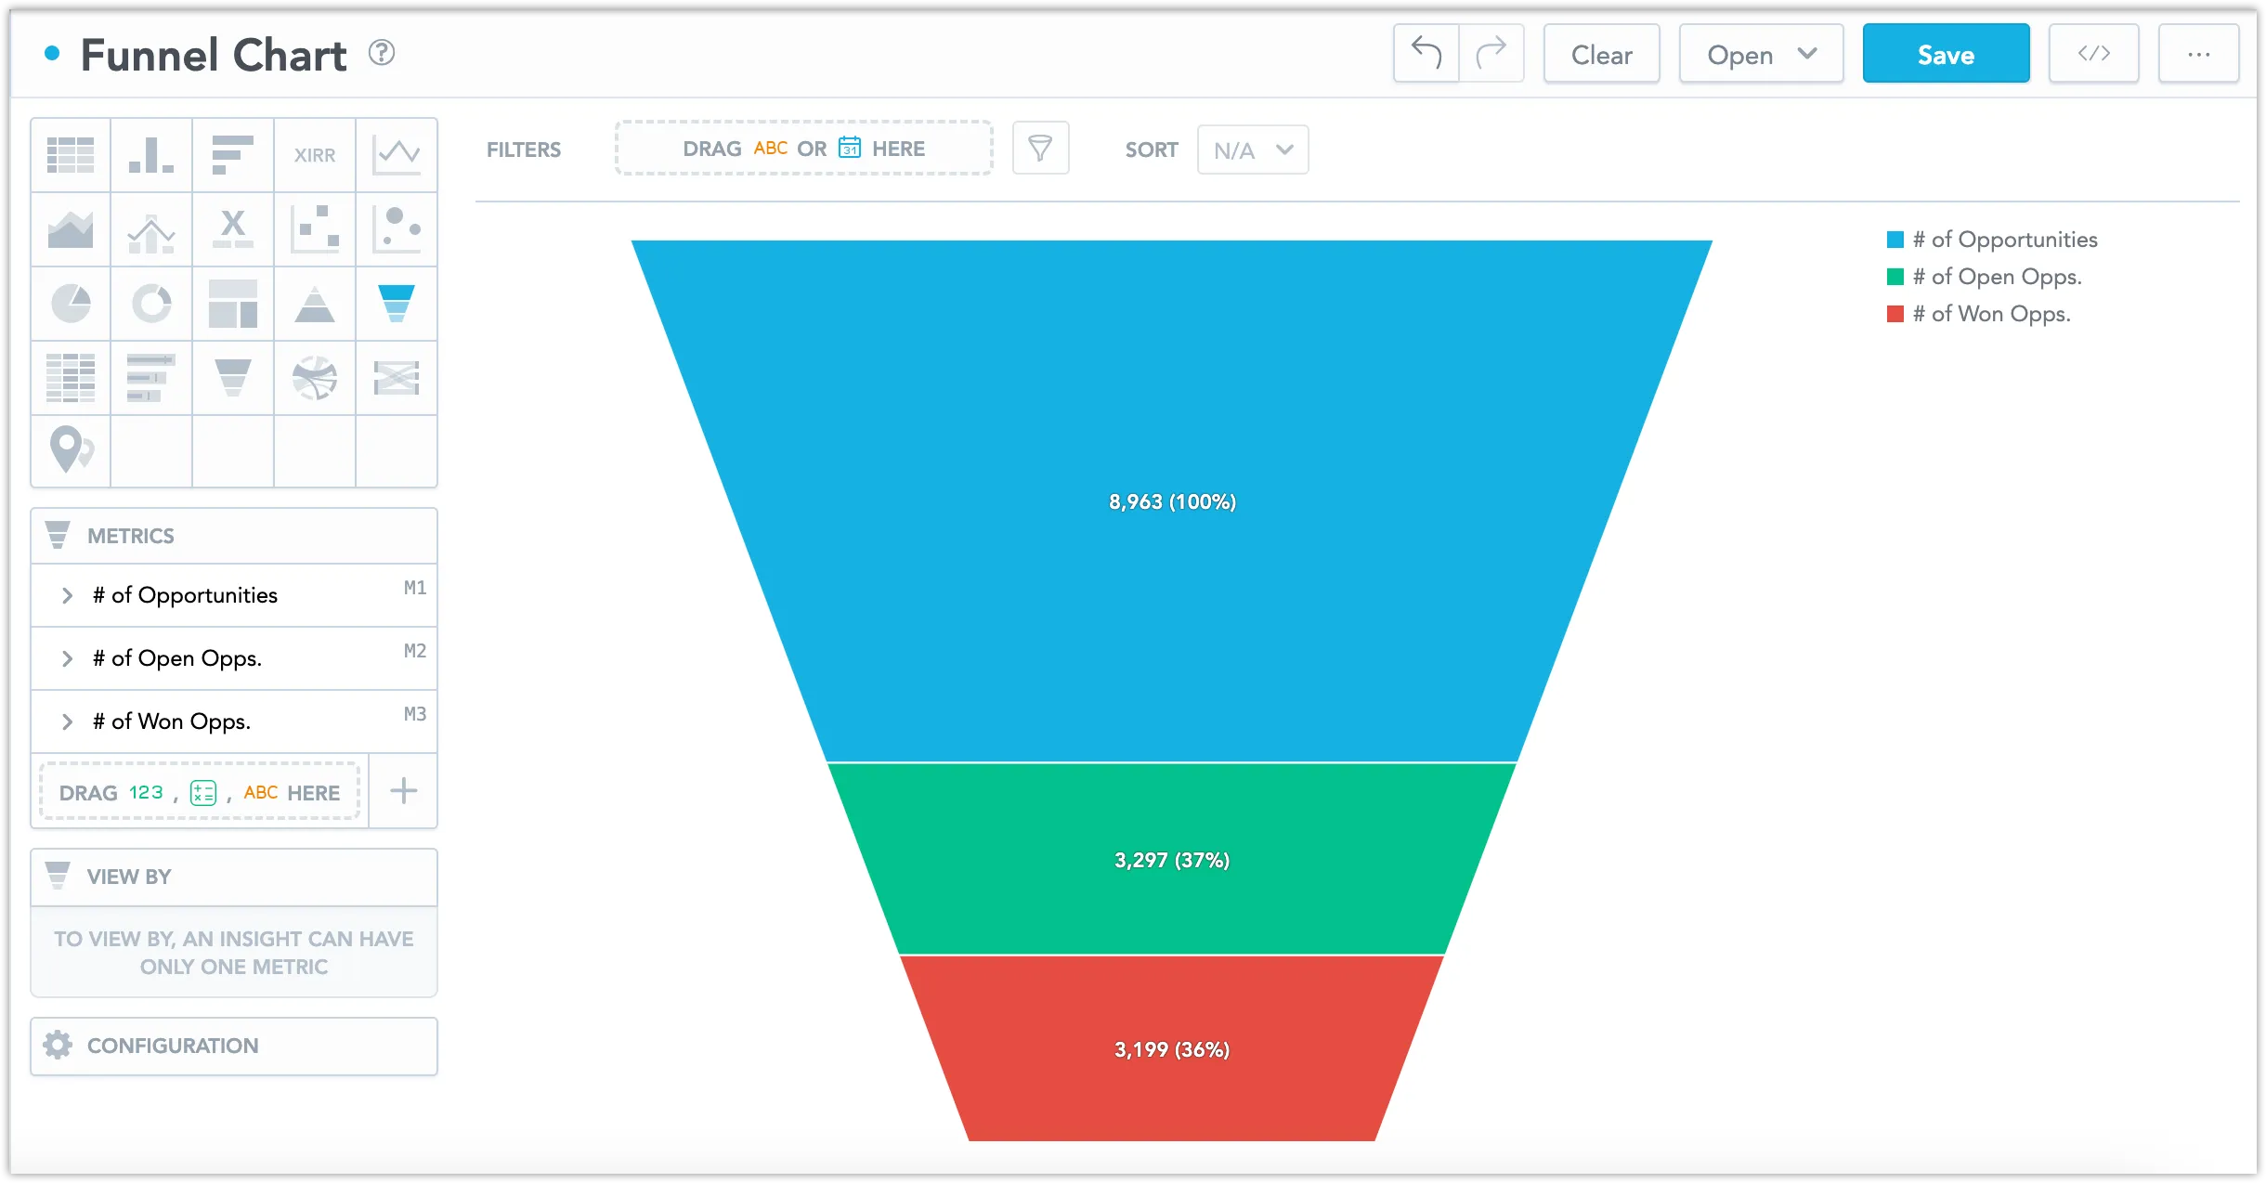The height and width of the screenshot is (1183, 2266).
Task: Expand the # of Opportunities metric
Action: [68, 595]
